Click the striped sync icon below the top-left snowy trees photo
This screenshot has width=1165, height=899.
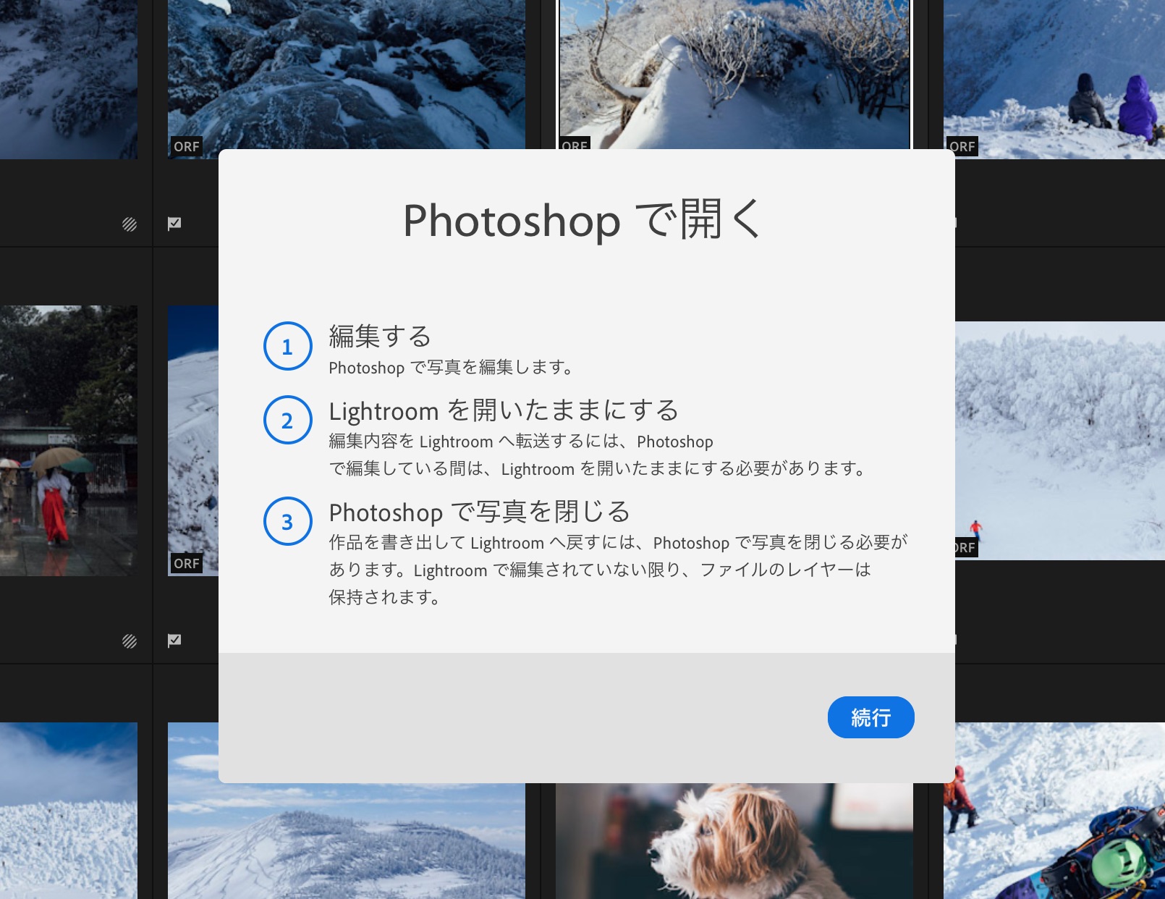coord(130,224)
